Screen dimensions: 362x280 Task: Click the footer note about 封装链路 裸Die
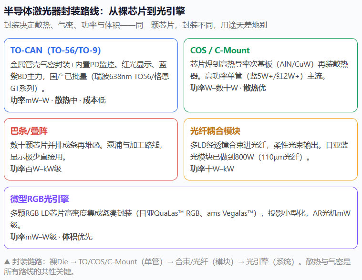tap(177, 267)
